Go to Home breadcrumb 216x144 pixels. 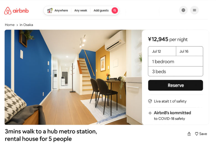[x=10, y=25]
